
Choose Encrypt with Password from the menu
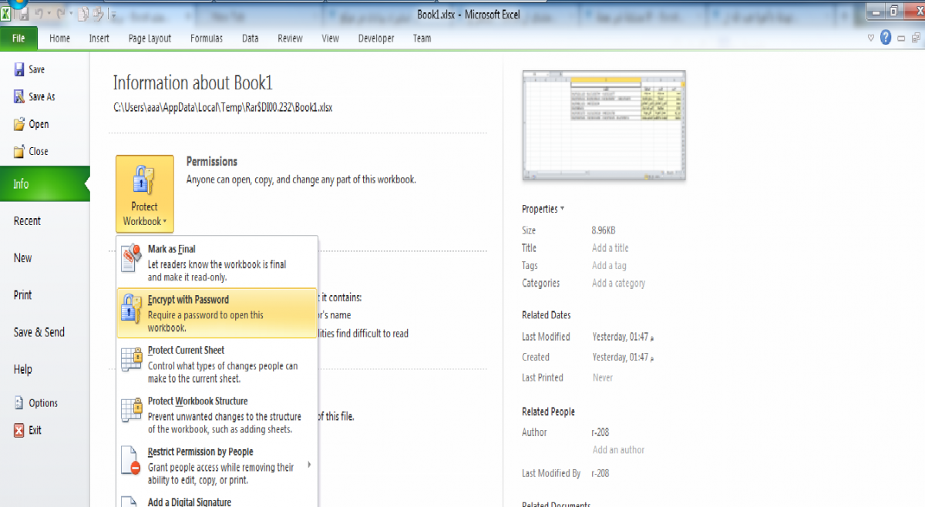tap(217, 313)
